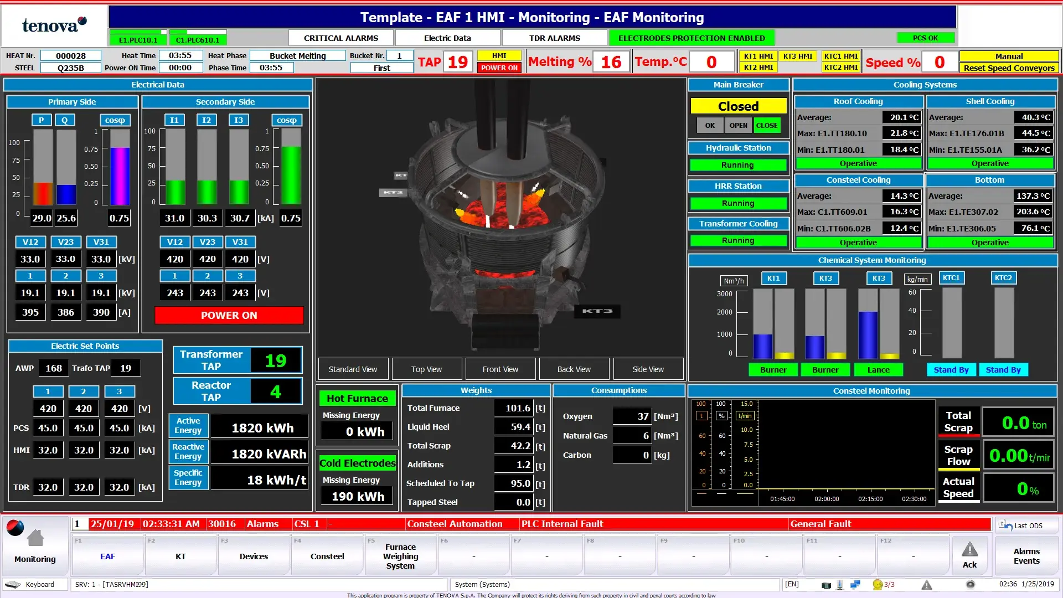The height and width of the screenshot is (598, 1063).
Task: Click the Hot Furnace status label
Action: point(357,398)
